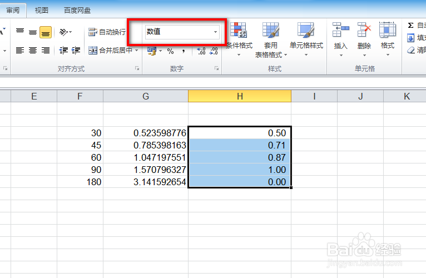Open text orientation options
This screenshot has width=426, height=278.
pyautogui.click(x=66, y=32)
